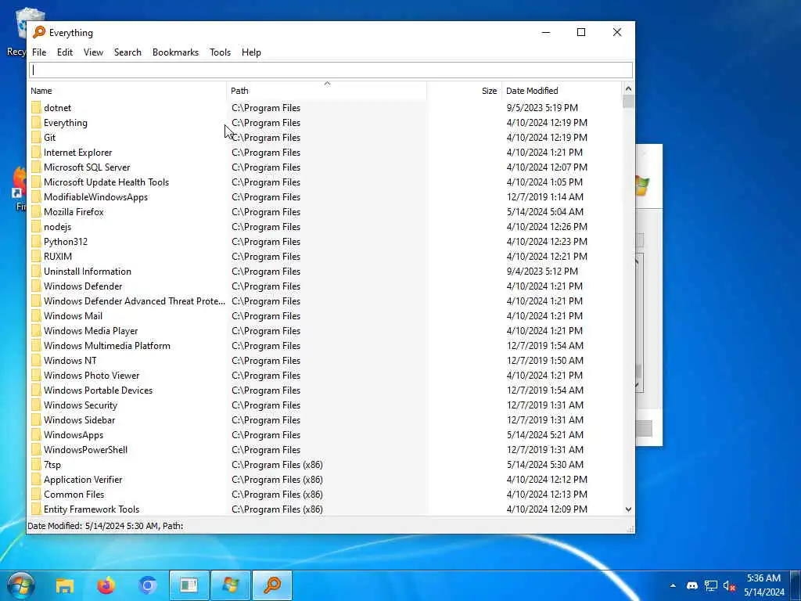Click the Internet Explorer folder icon
The image size is (801, 601).
36,153
